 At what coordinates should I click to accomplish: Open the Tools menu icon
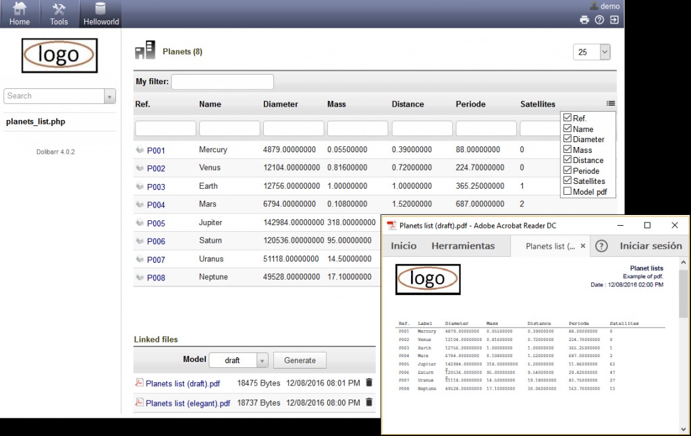coord(59,9)
